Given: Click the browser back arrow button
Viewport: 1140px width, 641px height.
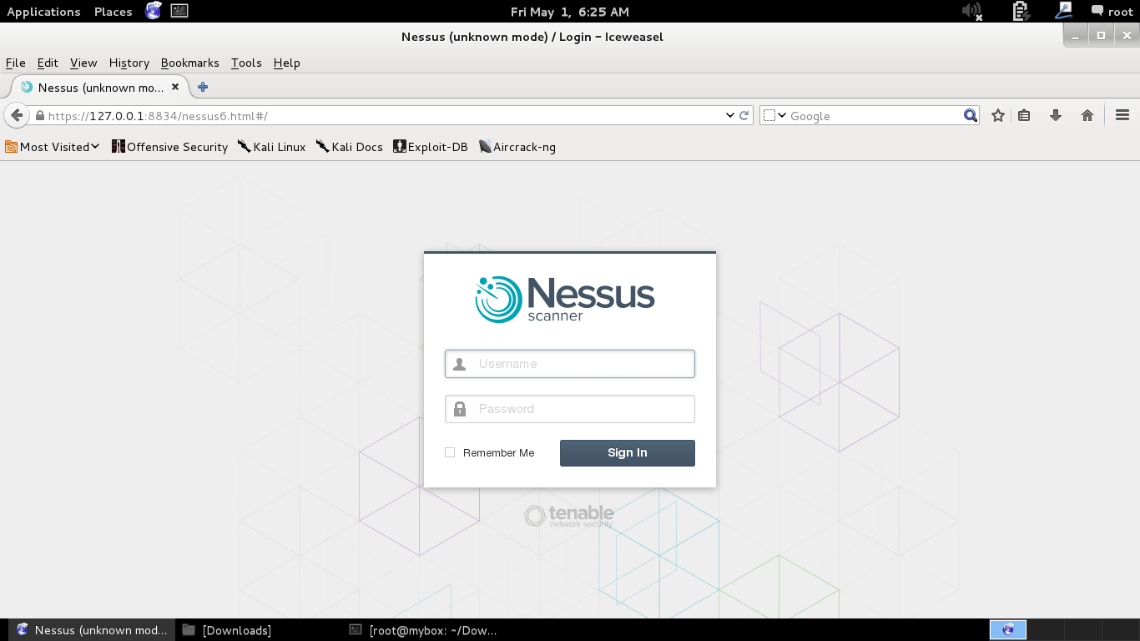Looking at the screenshot, I should [x=16, y=115].
